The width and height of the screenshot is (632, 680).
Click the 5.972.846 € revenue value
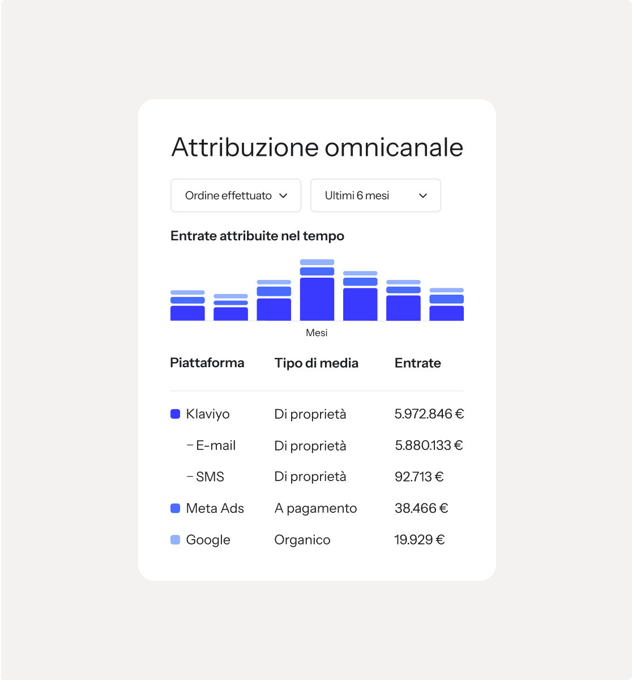[x=429, y=414]
